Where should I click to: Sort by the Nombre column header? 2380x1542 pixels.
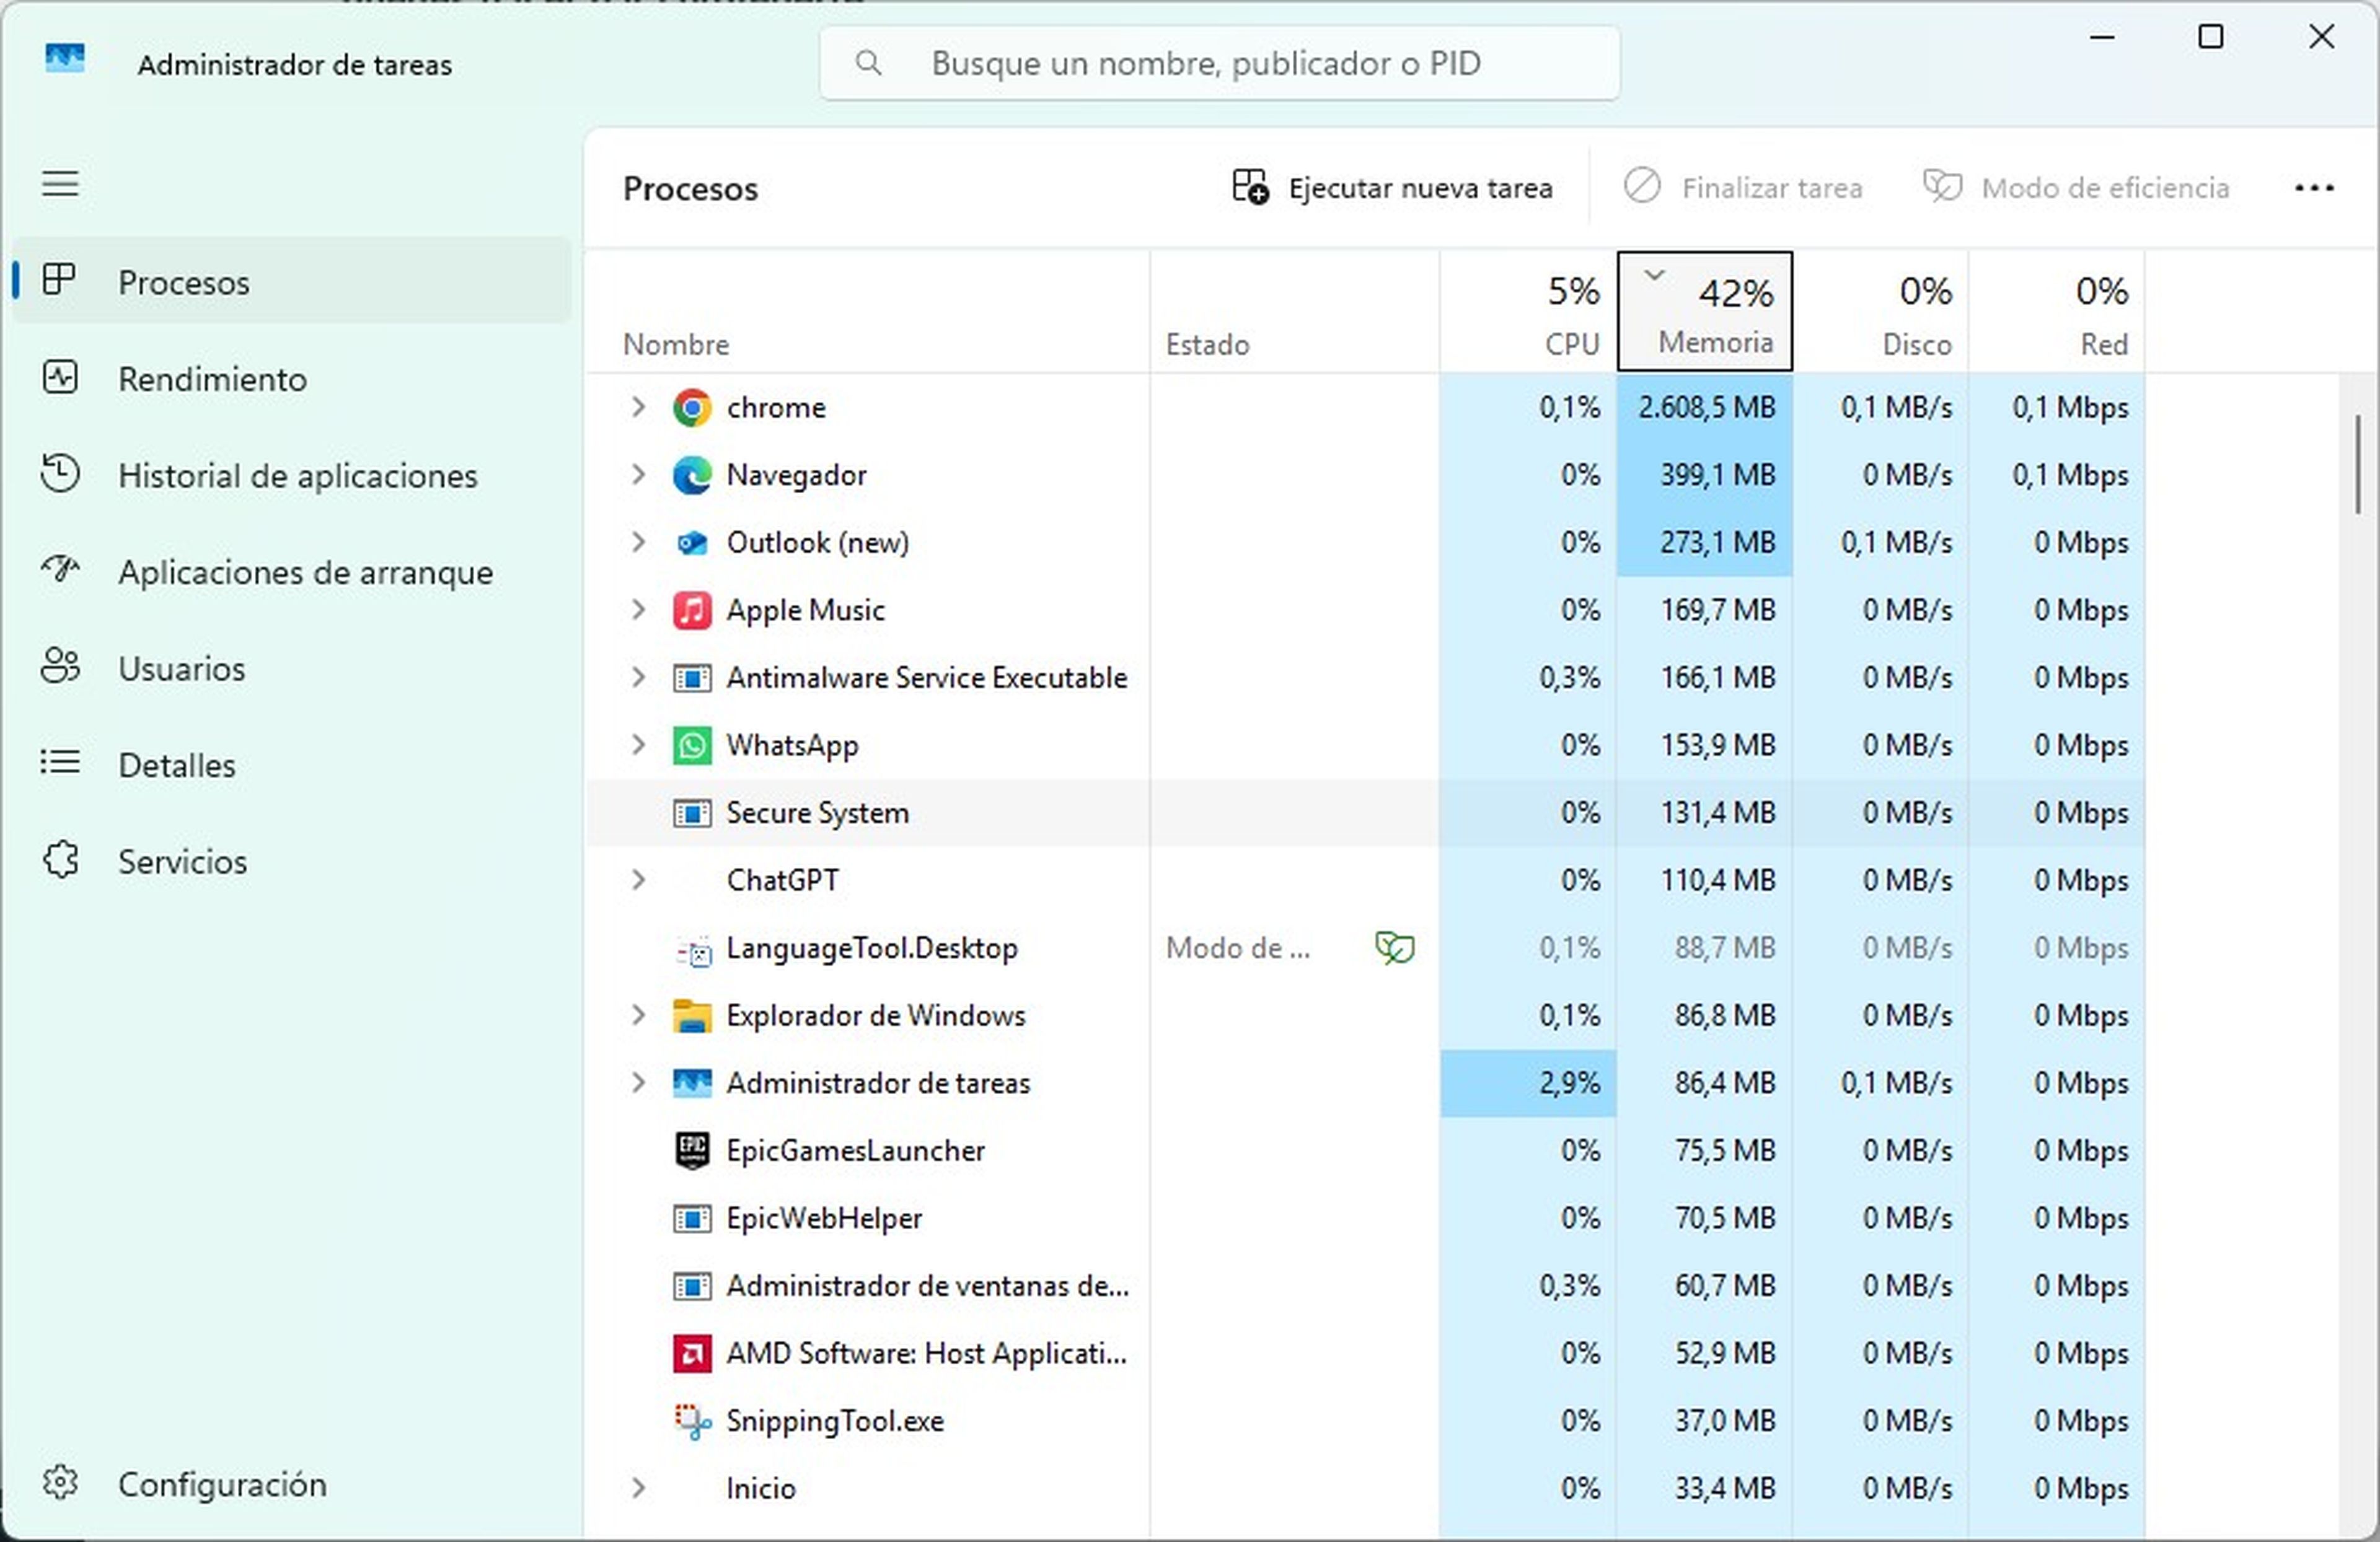click(x=867, y=312)
